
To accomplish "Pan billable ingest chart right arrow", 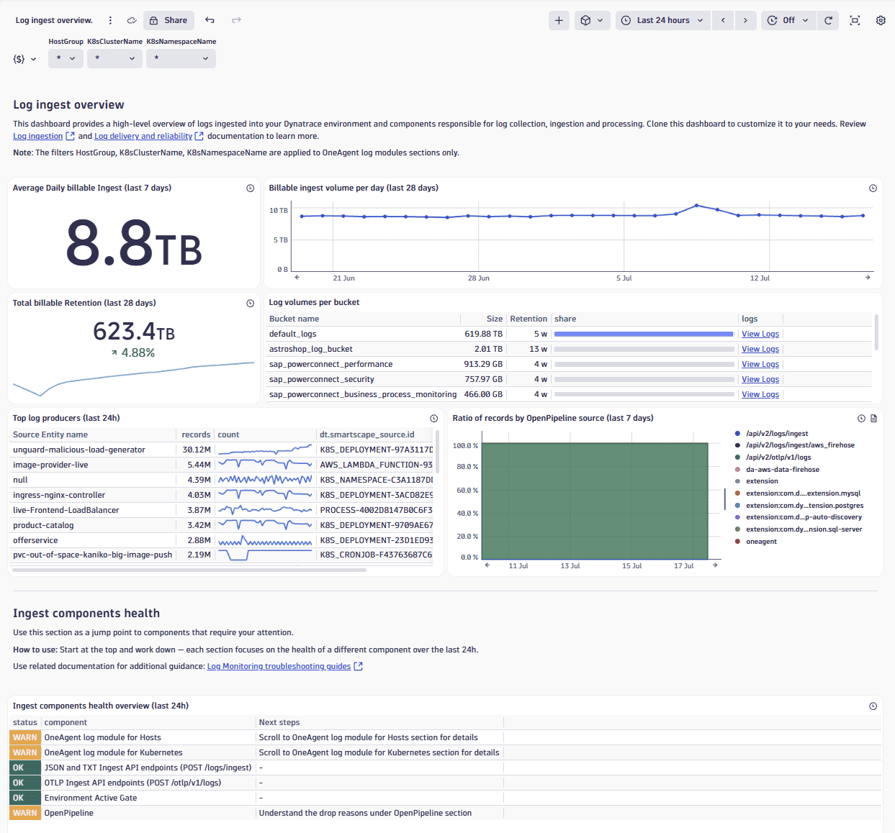I will tap(868, 277).
